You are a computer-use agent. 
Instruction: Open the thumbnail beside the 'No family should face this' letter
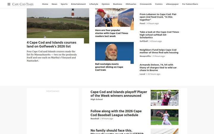coord(164,131)
